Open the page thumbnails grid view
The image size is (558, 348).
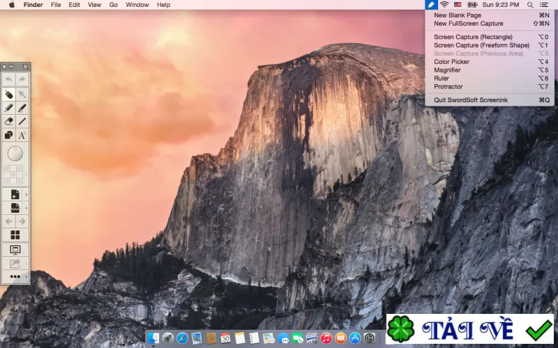pos(15,235)
